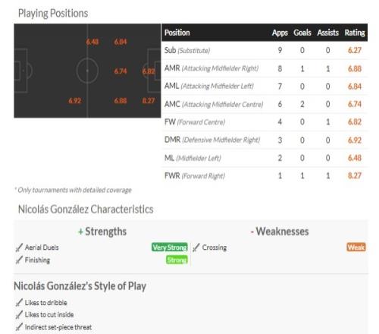Click the orange Weak badge
The width and height of the screenshot is (379, 334).
[x=356, y=247]
